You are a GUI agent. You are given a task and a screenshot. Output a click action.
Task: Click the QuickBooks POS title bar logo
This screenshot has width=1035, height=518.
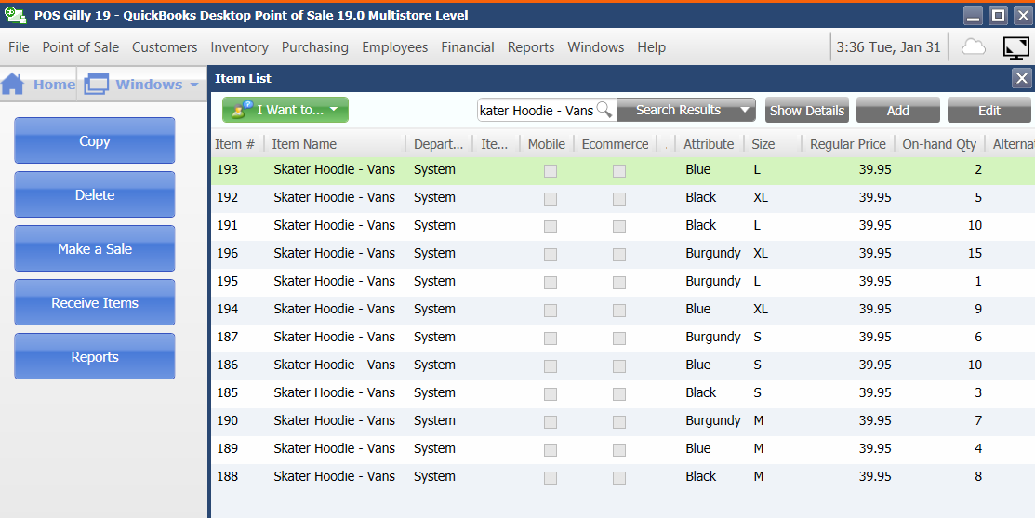click(x=15, y=15)
